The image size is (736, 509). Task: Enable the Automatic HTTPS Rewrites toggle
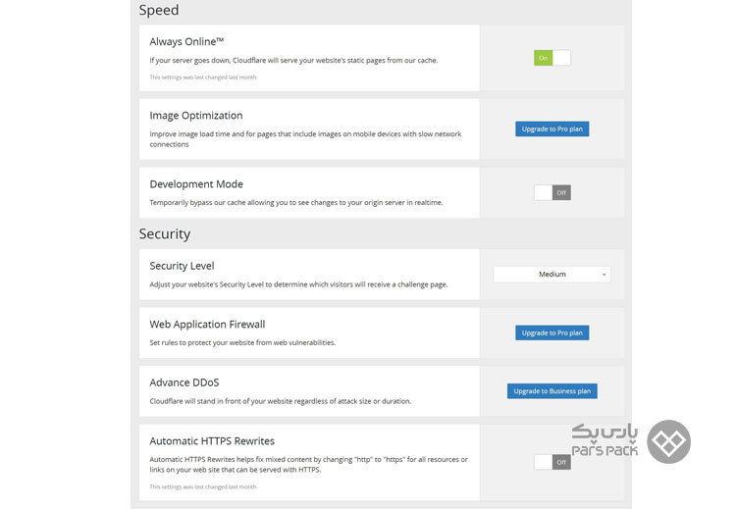552,462
